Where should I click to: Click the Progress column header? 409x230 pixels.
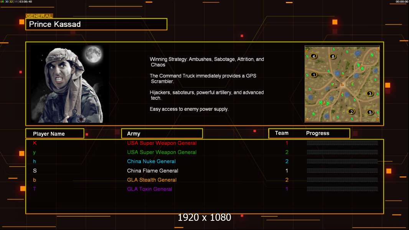coord(317,133)
